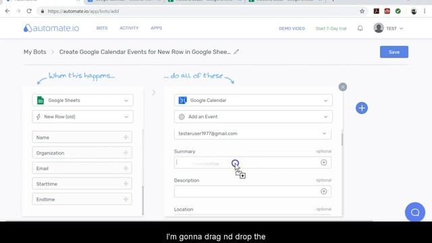Open the APPS menu
The width and height of the screenshot is (432, 243).
click(156, 28)
